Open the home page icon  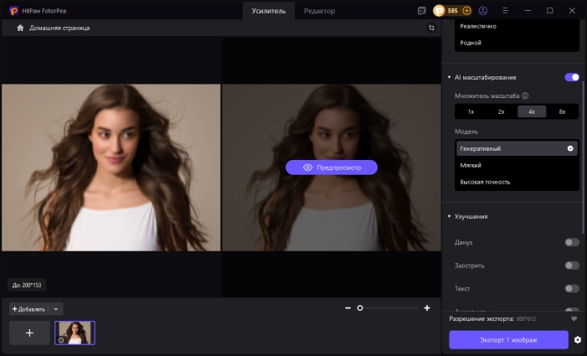(20, 28)
